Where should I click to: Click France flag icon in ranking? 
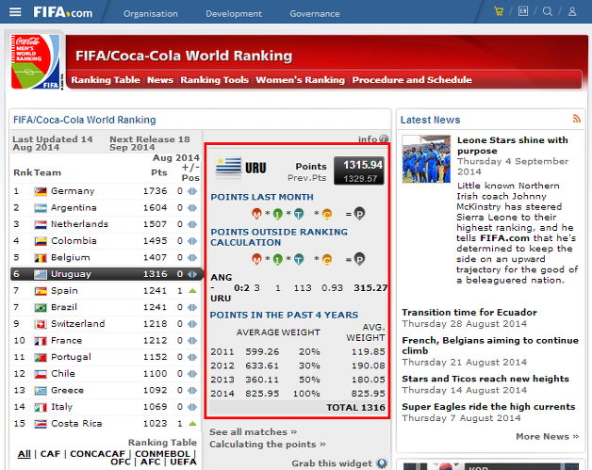(x=41, y=341)
